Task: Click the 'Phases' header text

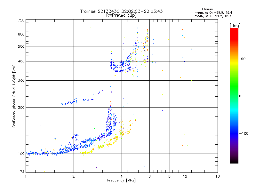Action: pyautogui.click(x=207, y=9)
